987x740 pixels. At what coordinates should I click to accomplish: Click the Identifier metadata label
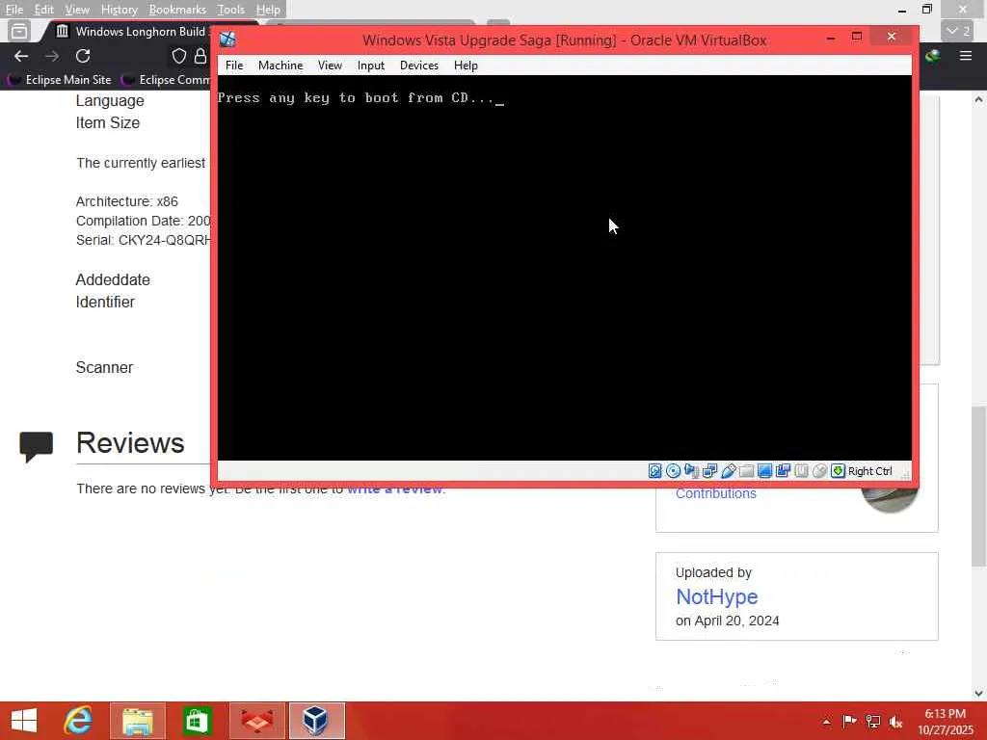(105, 302)
